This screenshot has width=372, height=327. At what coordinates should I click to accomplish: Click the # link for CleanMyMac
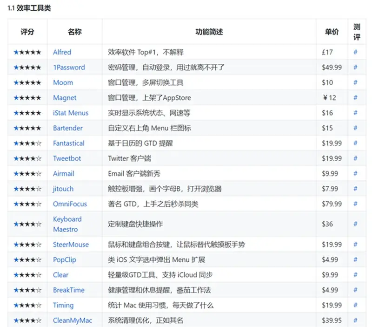click(355, 320)
